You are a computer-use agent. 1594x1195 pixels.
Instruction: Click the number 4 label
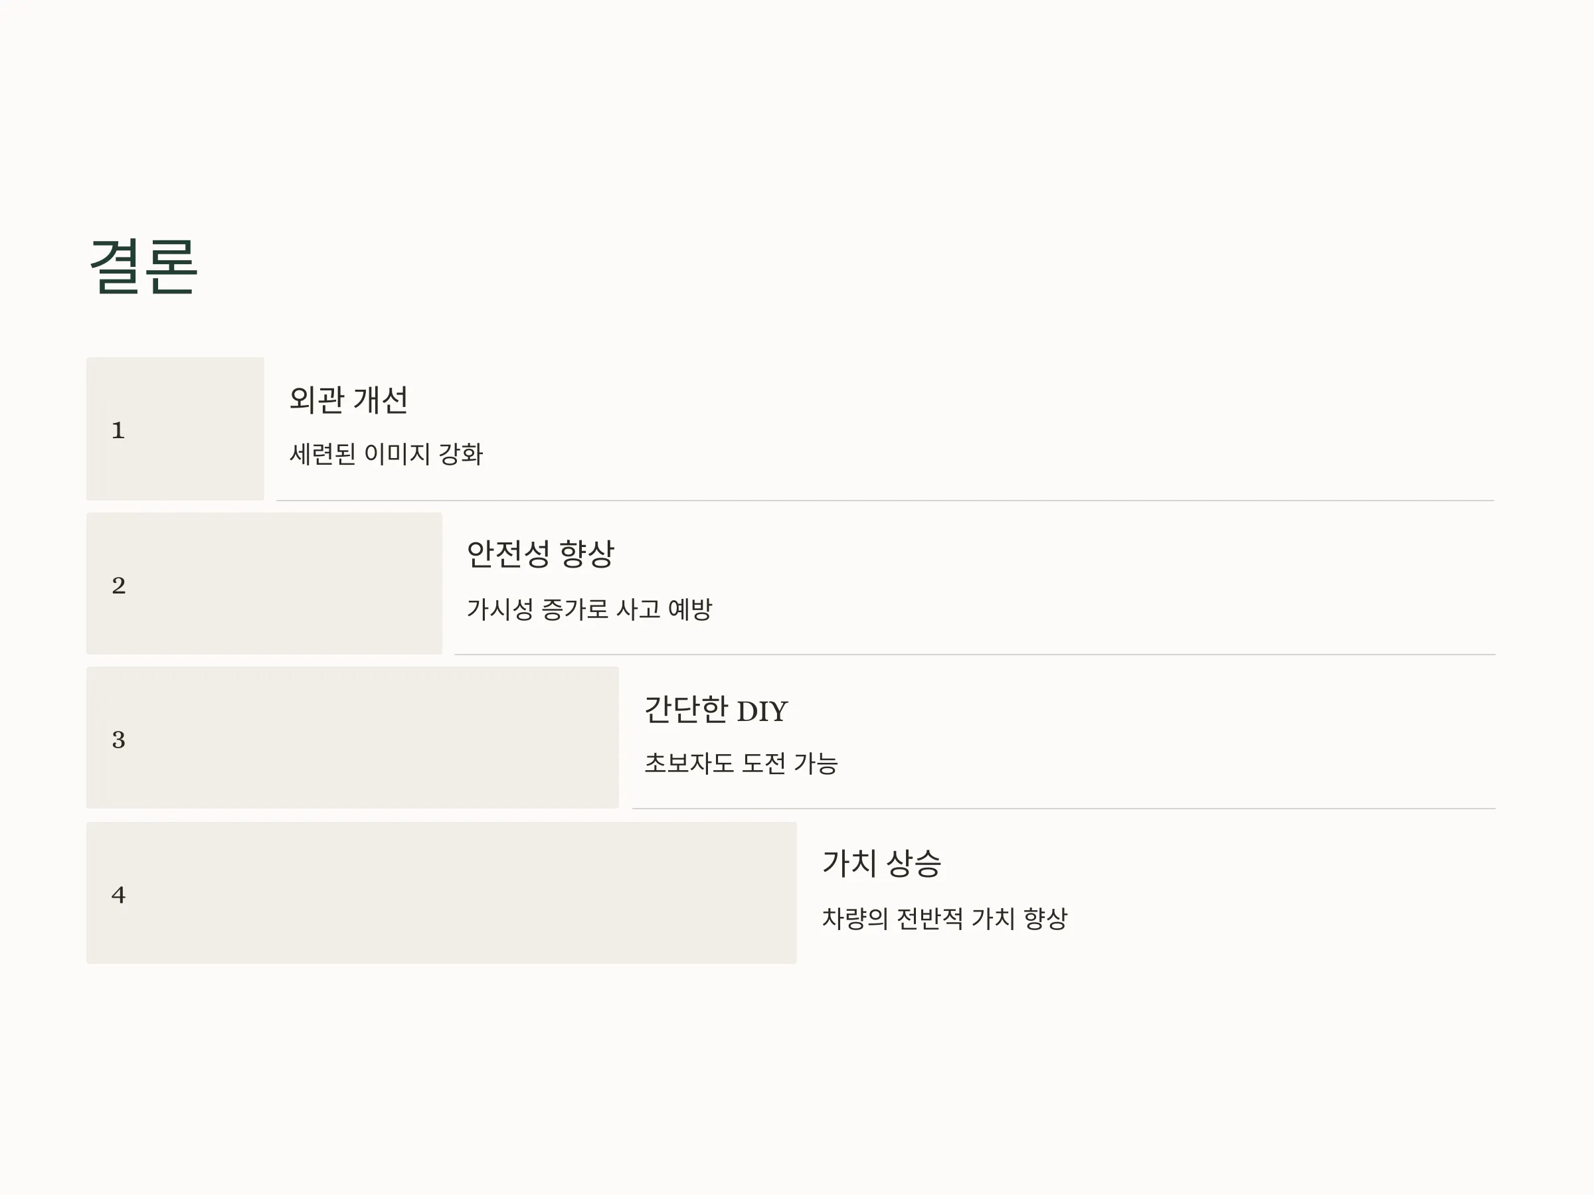[119, 895]
